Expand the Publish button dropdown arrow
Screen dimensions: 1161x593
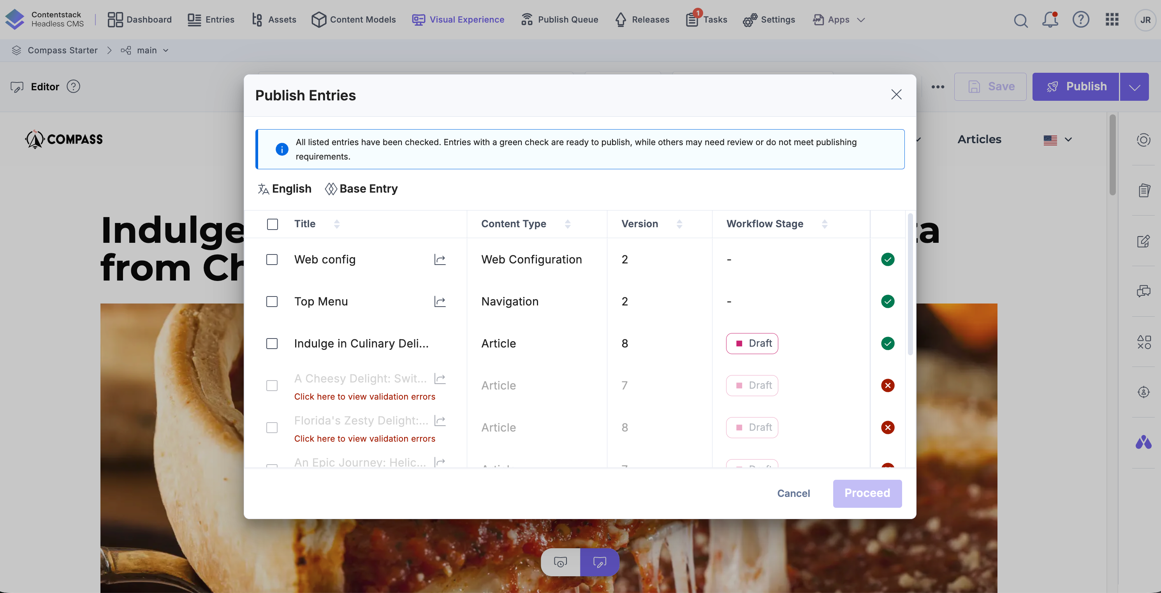click(1135, 87)
